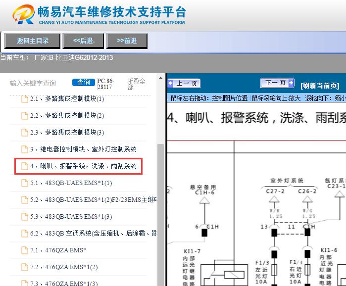346x286 pixels.
Task: Click the KI1-6 内部近光灯继电器 label
Action: tap(328, 266)
